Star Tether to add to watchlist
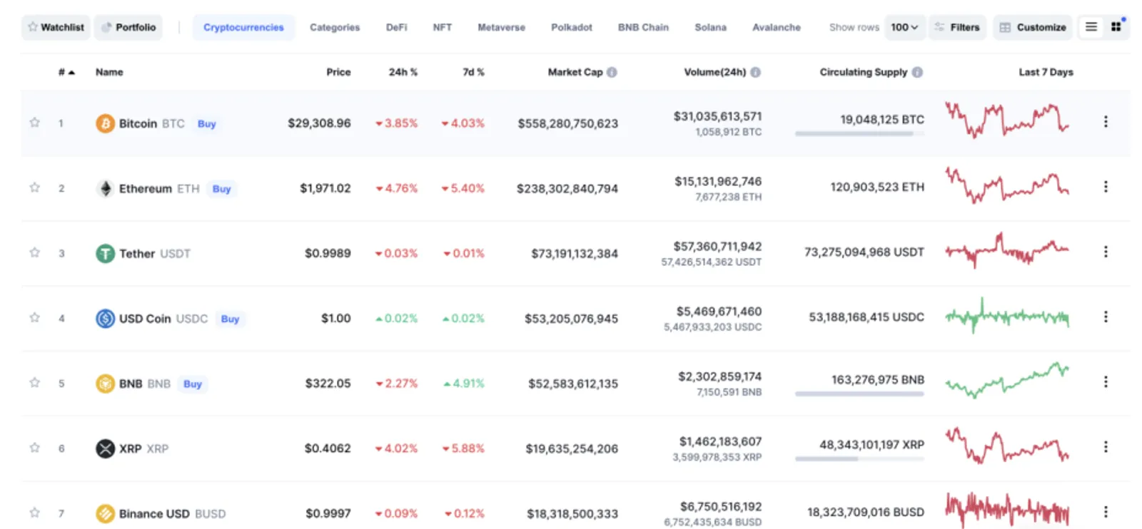Screen dimensions: 1142x529 pos(34,252)
